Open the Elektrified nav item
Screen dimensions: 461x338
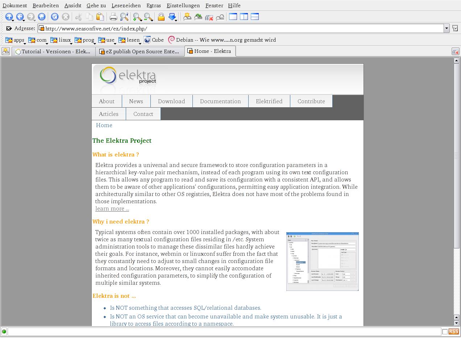269,101
